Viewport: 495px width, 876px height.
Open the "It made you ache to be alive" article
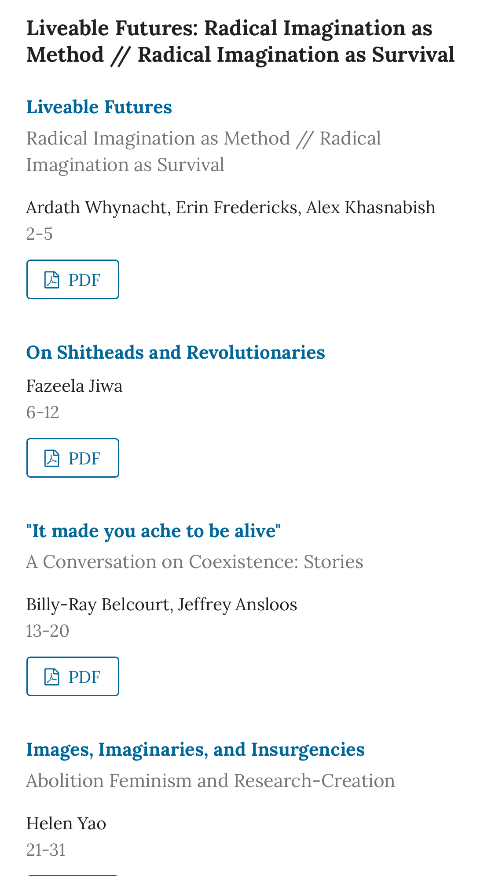tap(154, 531)
